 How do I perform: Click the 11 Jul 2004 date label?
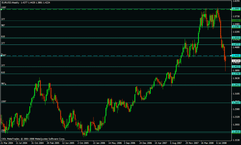click(x=22, y=143)
